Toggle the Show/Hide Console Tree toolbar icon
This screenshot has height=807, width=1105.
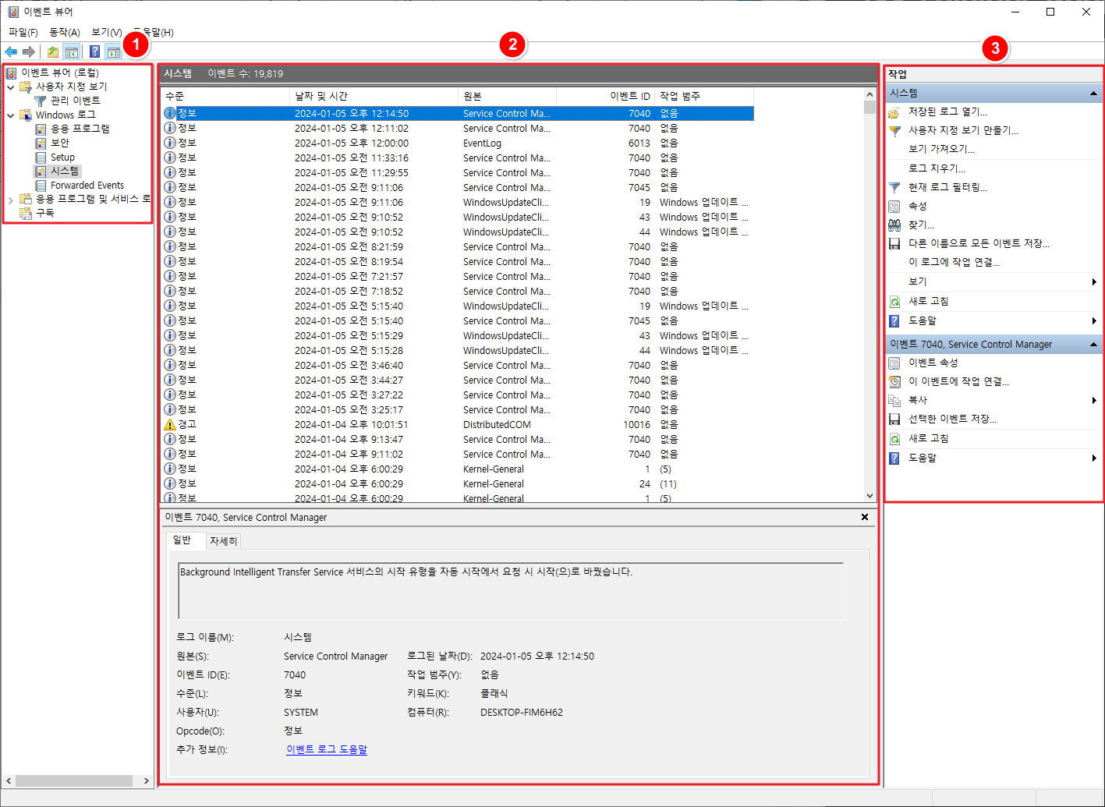pos(71,51)
